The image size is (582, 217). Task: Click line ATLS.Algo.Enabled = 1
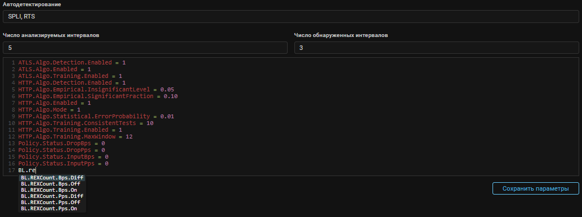(55, 69)
